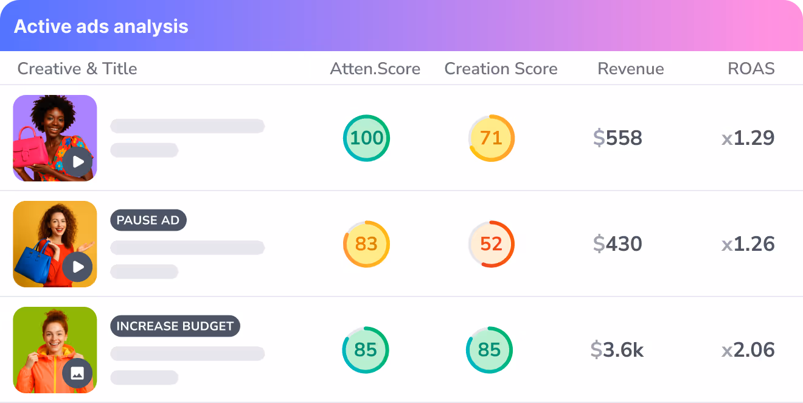Screen dimensions: 803x403
Task: Click the play icon on the first ad creative
Action: pyautogui.click(x=78, y=161)
